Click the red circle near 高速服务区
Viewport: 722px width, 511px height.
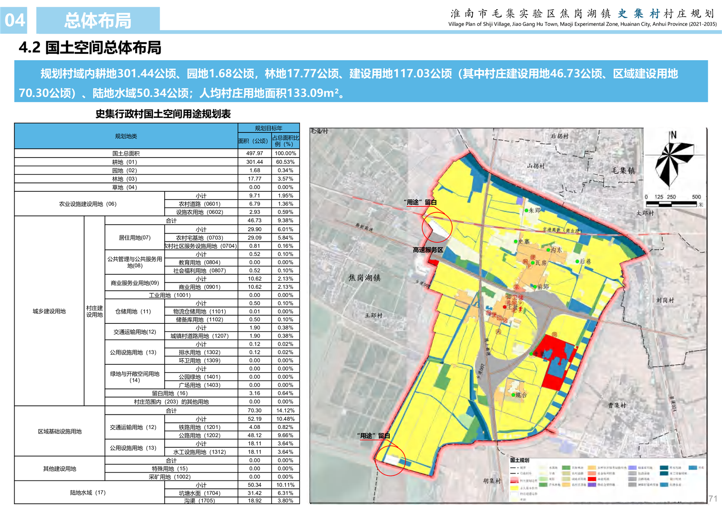437,226
